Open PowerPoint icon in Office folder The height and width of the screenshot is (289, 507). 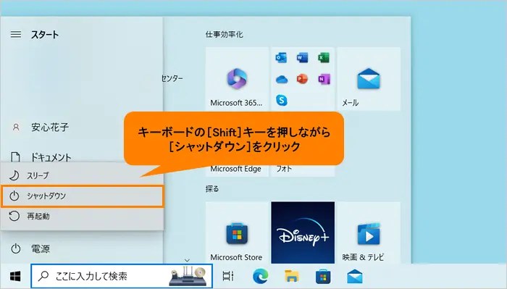pos(302,79)
